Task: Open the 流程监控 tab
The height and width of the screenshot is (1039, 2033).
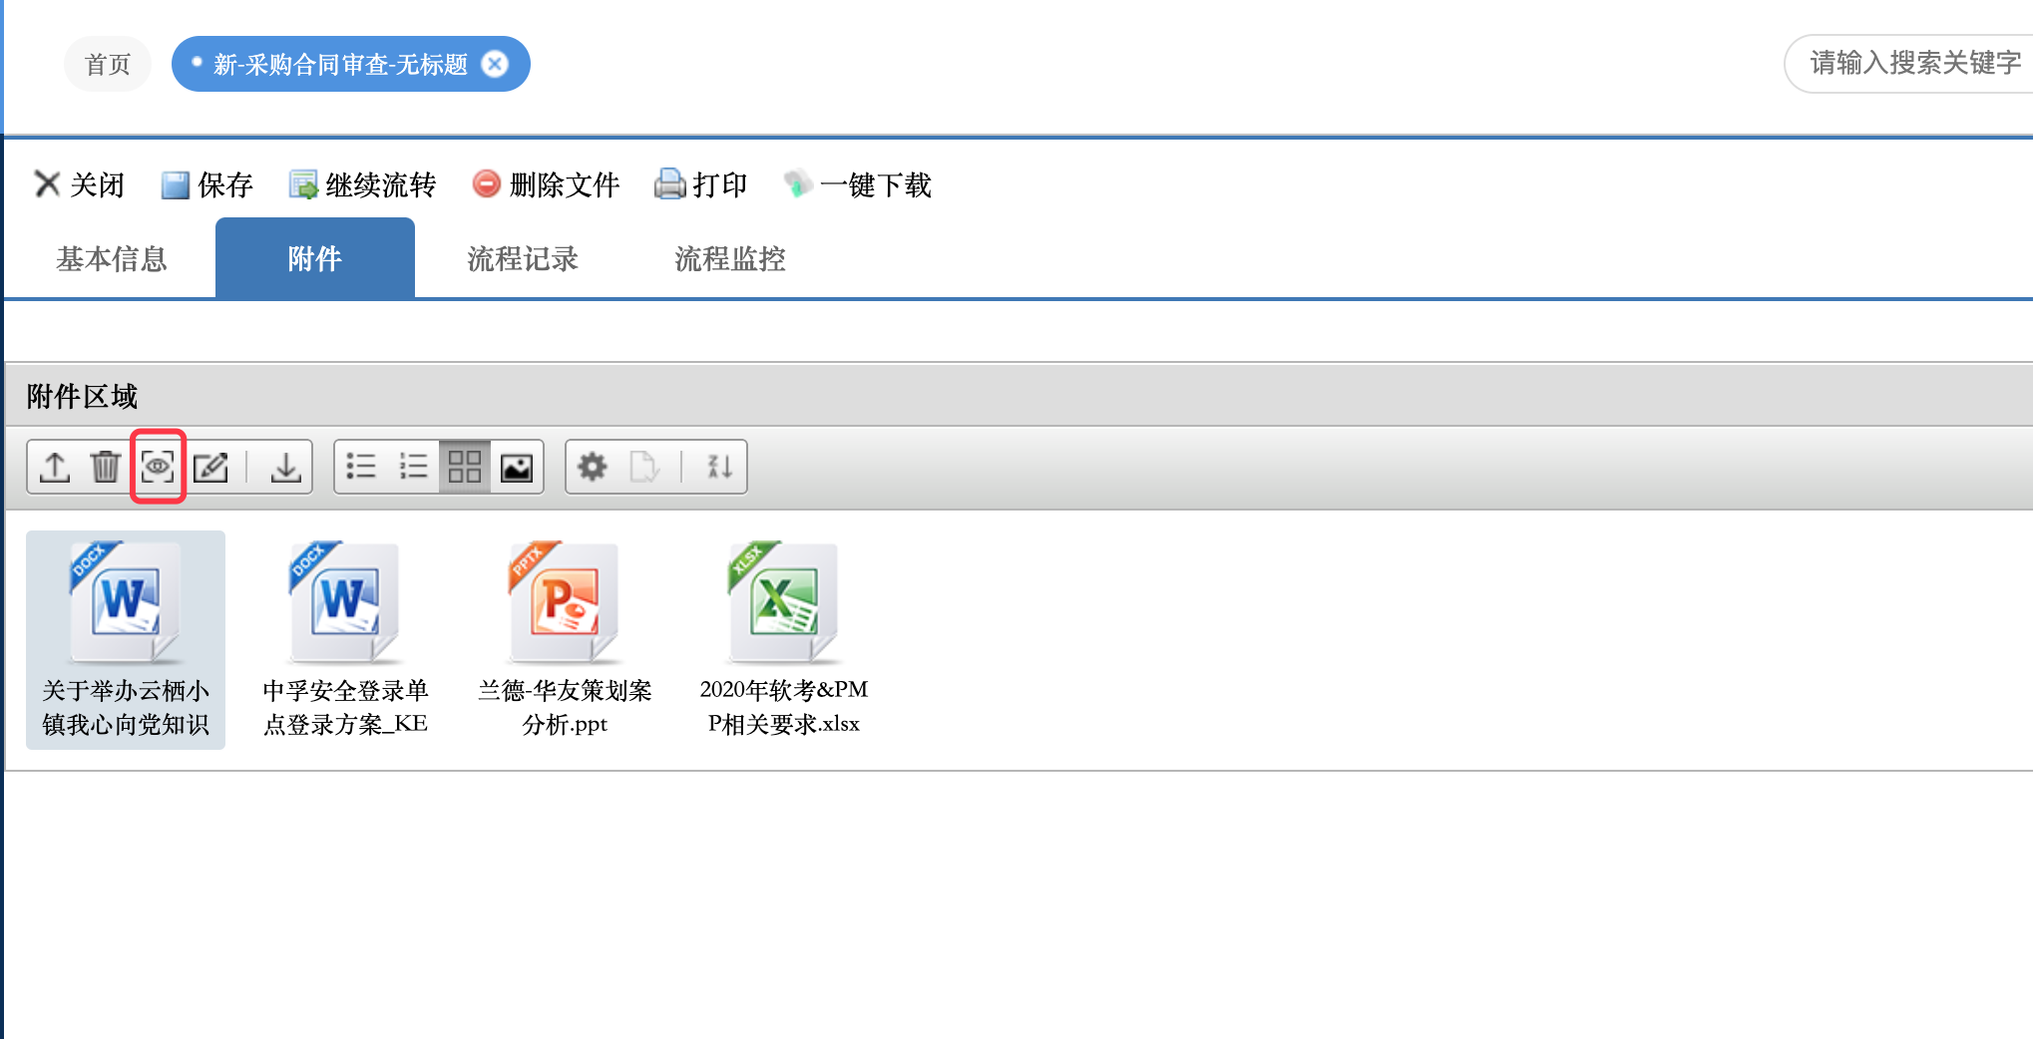Action: 730,259
